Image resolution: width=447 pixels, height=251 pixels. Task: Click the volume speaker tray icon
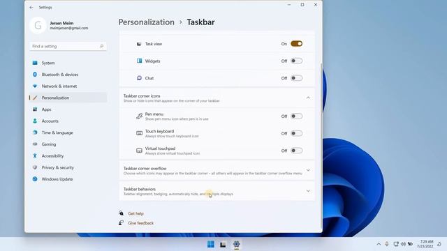[403, 244]
